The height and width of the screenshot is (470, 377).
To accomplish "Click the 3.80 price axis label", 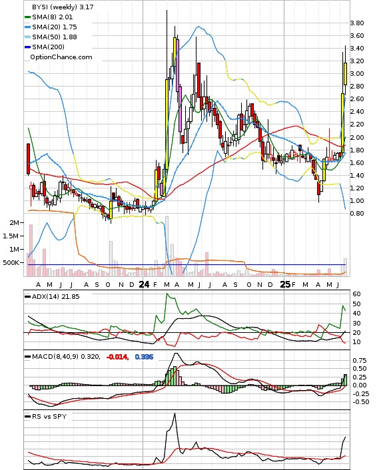I will [x=357, y=23].
